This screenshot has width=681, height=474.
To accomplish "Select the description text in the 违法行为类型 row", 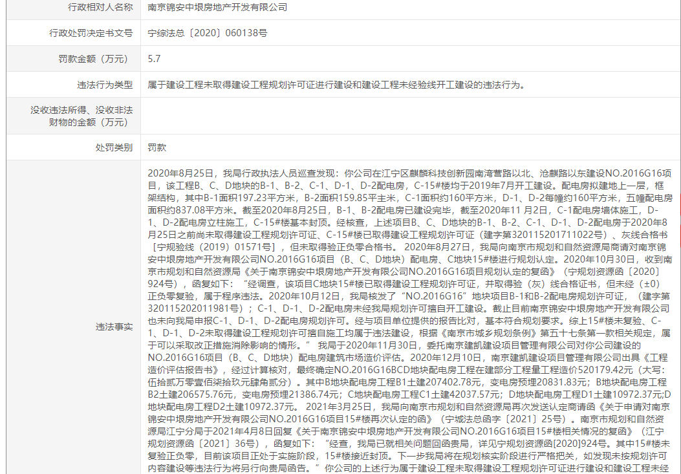I will pyautogui.click(x=336, y=85).
